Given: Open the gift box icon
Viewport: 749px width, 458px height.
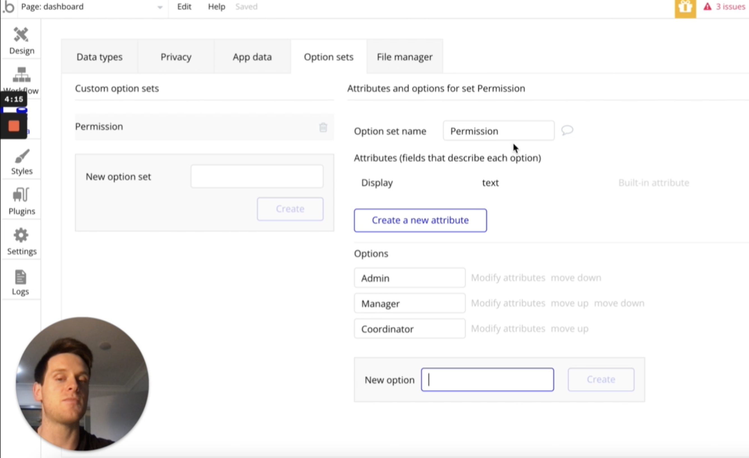Looking at the screenshot, I should pyautogui.click(x=685, y=8).
